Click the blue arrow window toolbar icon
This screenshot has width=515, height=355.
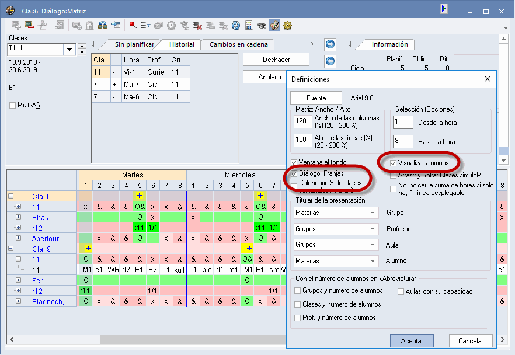[116, 25]
